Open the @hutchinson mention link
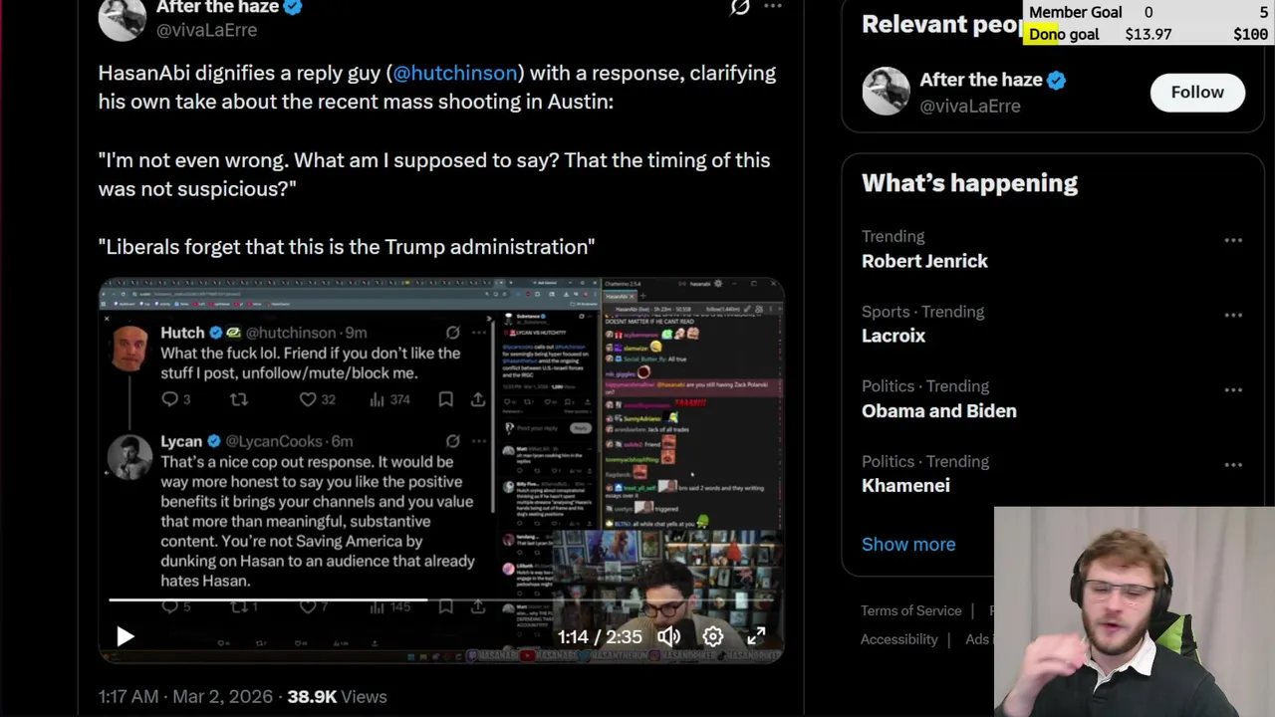Image resolution: width=1275 pixels, height=717 pixels. point(455,73)
